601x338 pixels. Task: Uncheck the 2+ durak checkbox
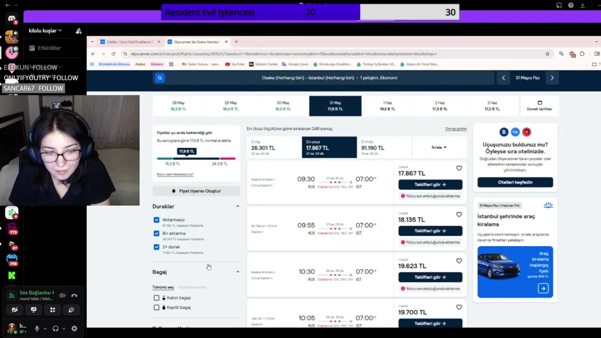tap(156, 247)
